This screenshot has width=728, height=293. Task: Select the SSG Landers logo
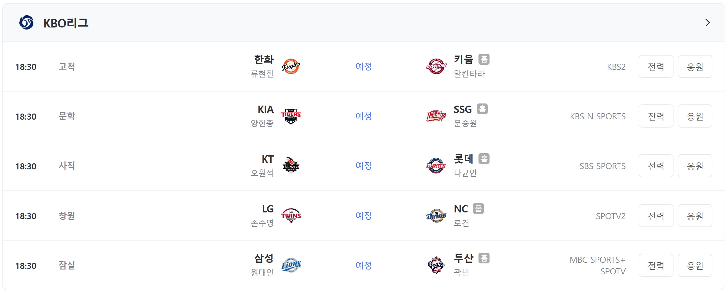coord(436,116)
